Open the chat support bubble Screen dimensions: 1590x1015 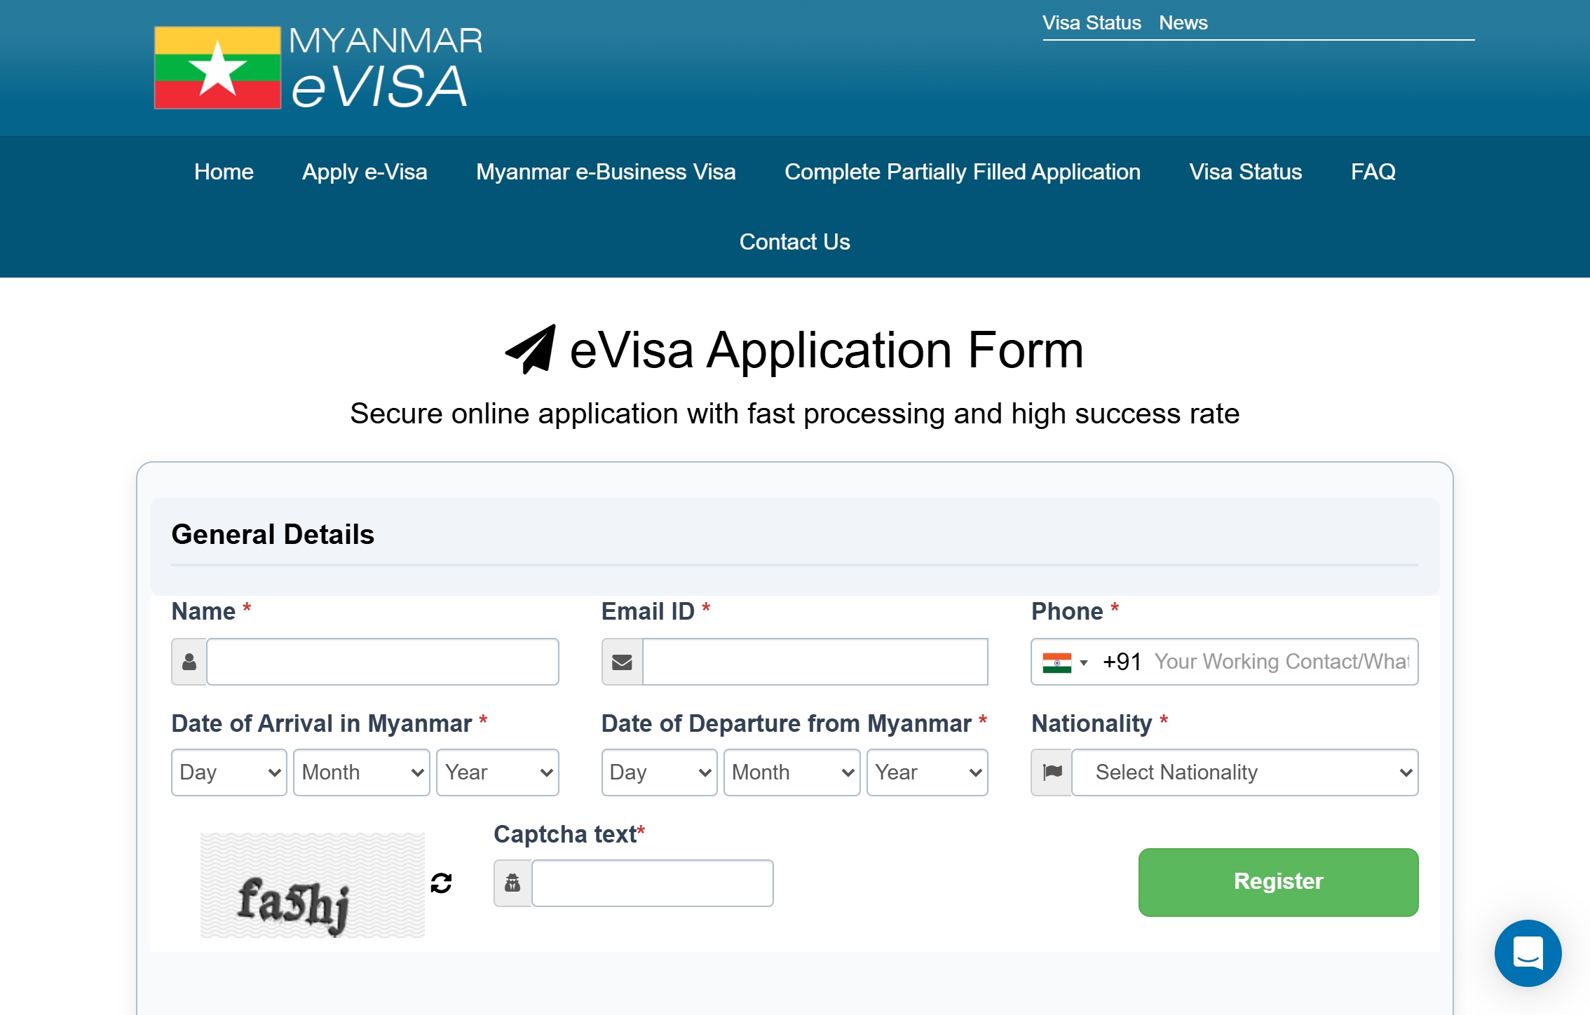pyautogui.click(x=1528, y=953)
